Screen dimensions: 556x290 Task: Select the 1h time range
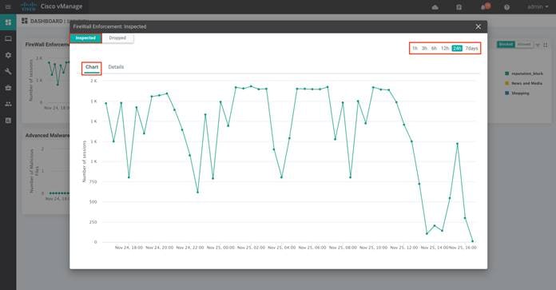415,48
